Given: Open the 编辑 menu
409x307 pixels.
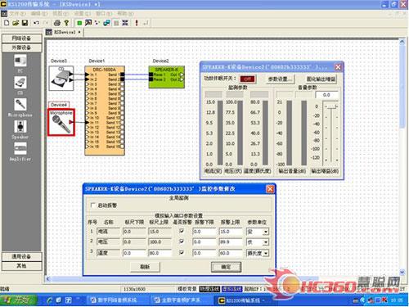Looking at the screenshot, I should (39, 13).
